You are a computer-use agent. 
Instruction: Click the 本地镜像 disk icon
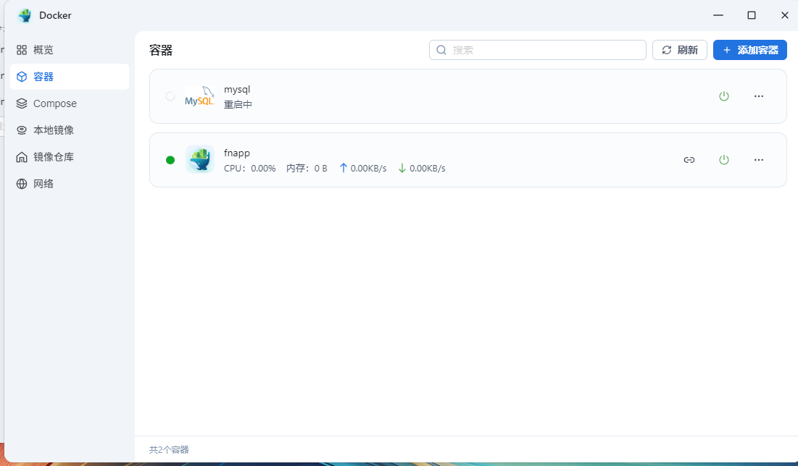click(x=21, y=130)
